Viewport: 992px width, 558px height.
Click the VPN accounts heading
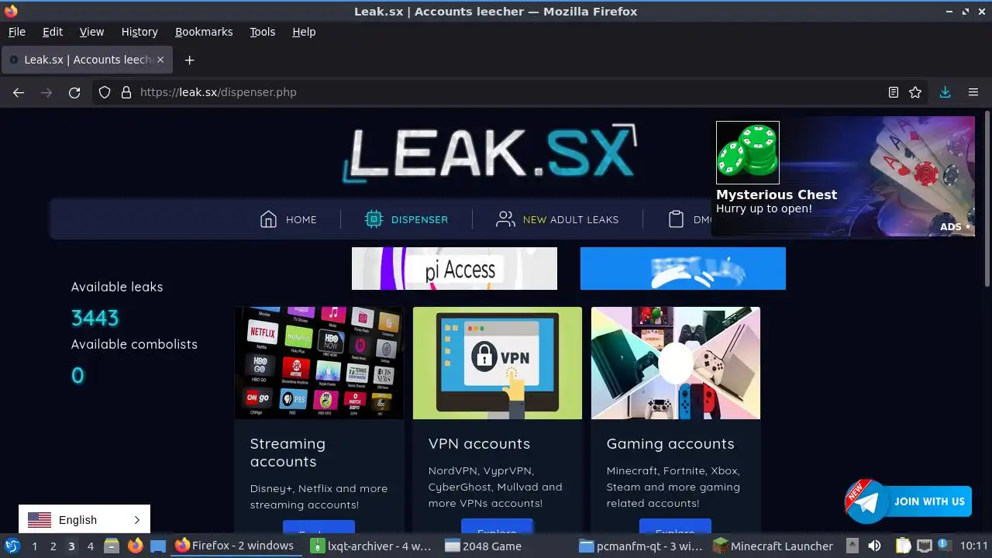coord(479,443)
